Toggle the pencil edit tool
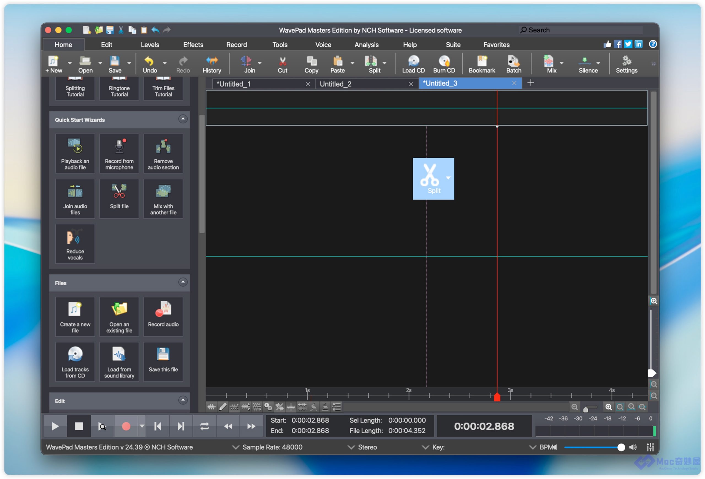 (x=223, y=407)
